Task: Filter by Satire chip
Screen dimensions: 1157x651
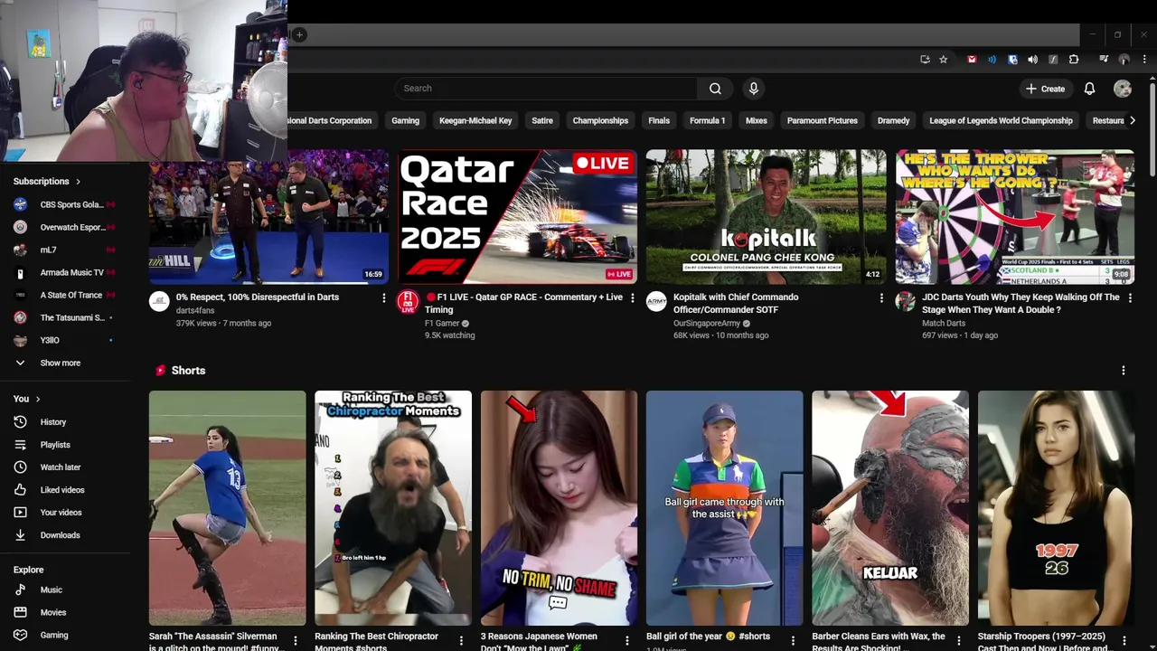Action: (542, 120)
